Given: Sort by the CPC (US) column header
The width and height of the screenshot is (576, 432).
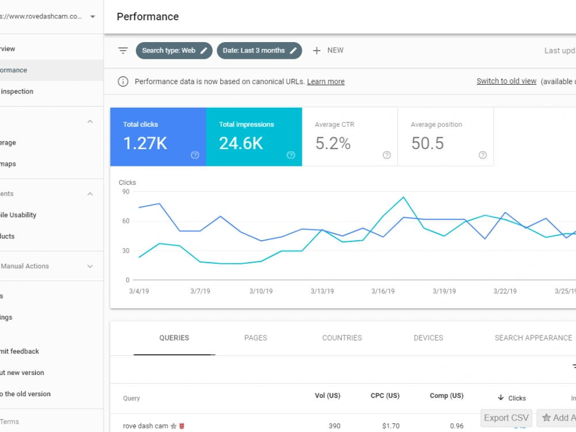Looking at the screenshot, I should click(x=385, y=396).
